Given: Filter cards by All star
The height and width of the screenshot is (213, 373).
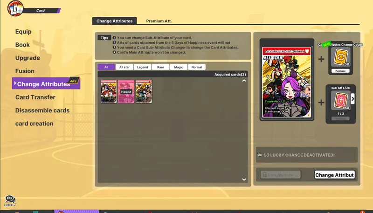Looking at the screenshot, I should [124, 67].
